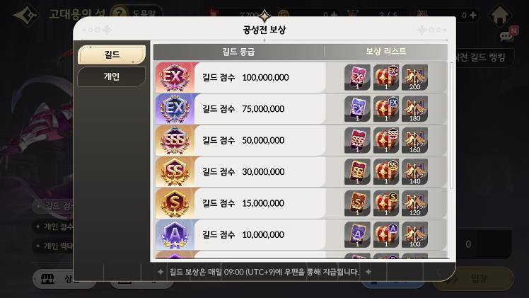Open the chat icon with N badge
529x298 pixels.
(x=508, y=34)
